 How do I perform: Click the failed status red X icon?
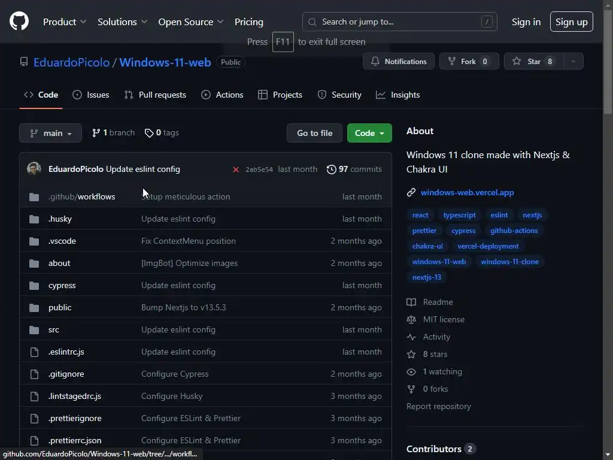pyautogui.click(x=236, y=170)
